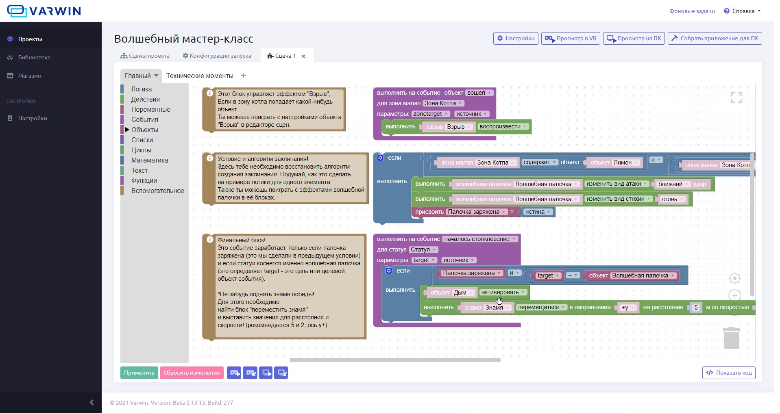
Task: Center workspace with the target icon
Action: point(734,278)
